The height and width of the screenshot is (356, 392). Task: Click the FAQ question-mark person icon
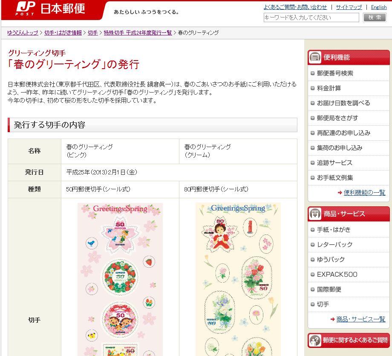(315, 340)
